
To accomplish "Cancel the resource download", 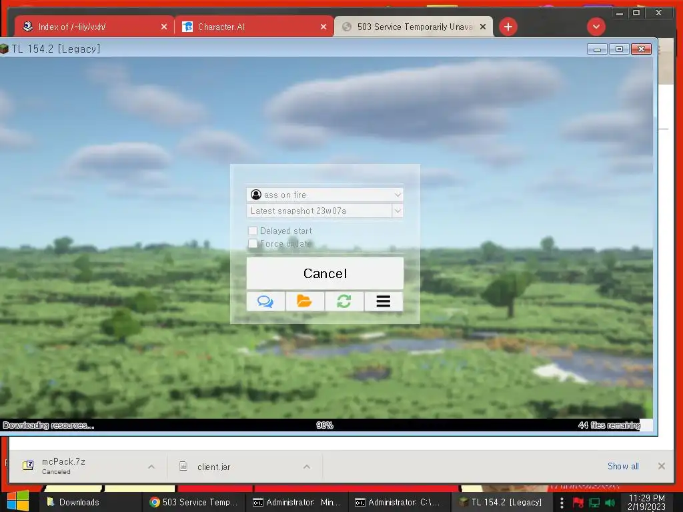I will (325, 273).
